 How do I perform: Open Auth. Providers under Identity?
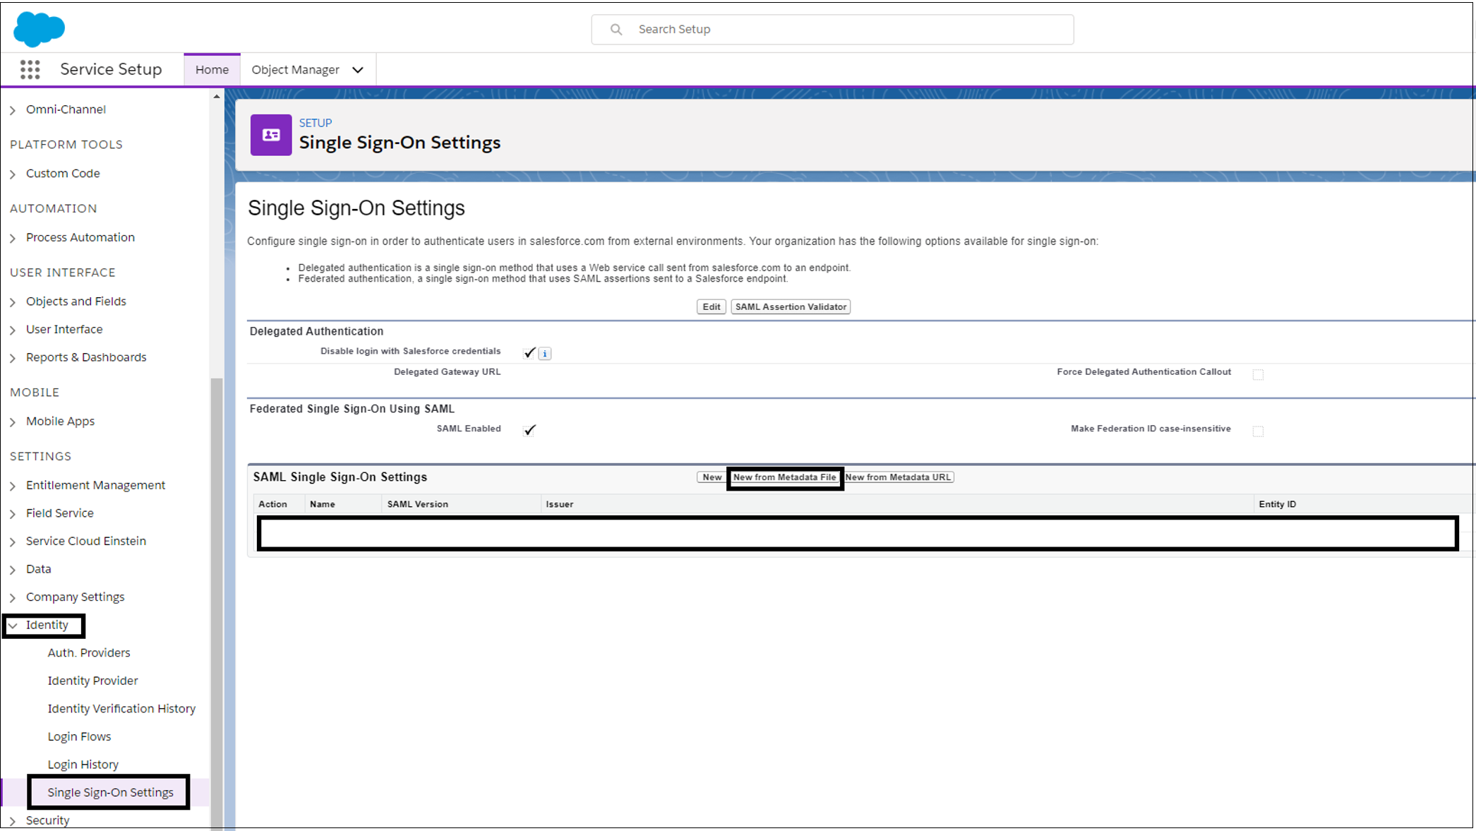88,652
